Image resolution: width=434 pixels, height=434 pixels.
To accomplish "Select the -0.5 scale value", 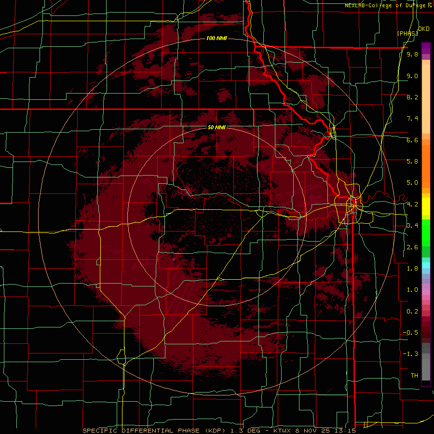I will 410,333.
